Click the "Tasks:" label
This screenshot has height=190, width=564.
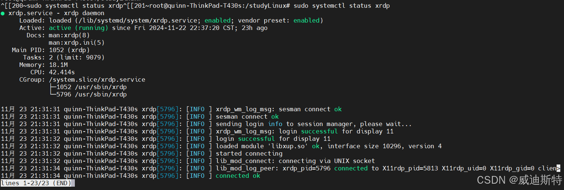coord(34,58)
